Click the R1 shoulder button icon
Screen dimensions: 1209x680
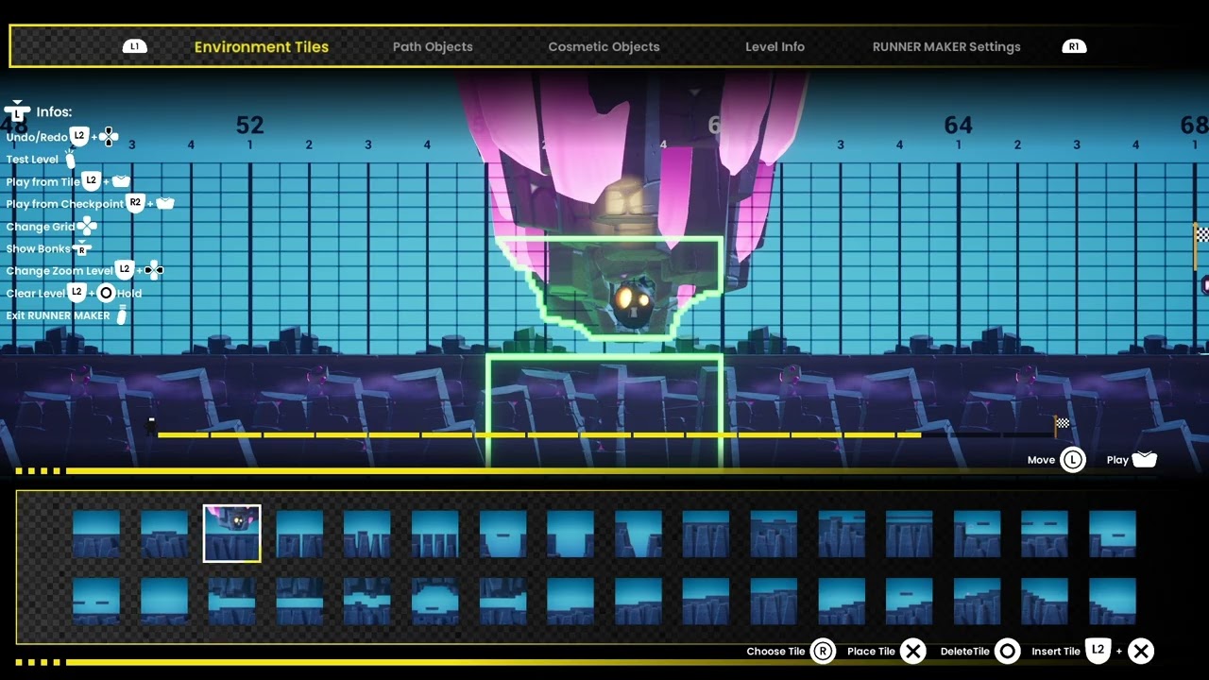(1074, 46)
